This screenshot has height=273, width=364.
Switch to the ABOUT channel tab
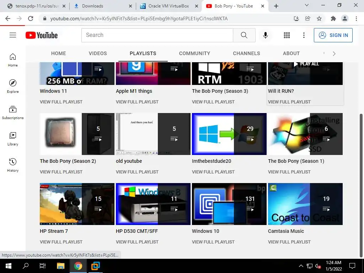[291, 53]
